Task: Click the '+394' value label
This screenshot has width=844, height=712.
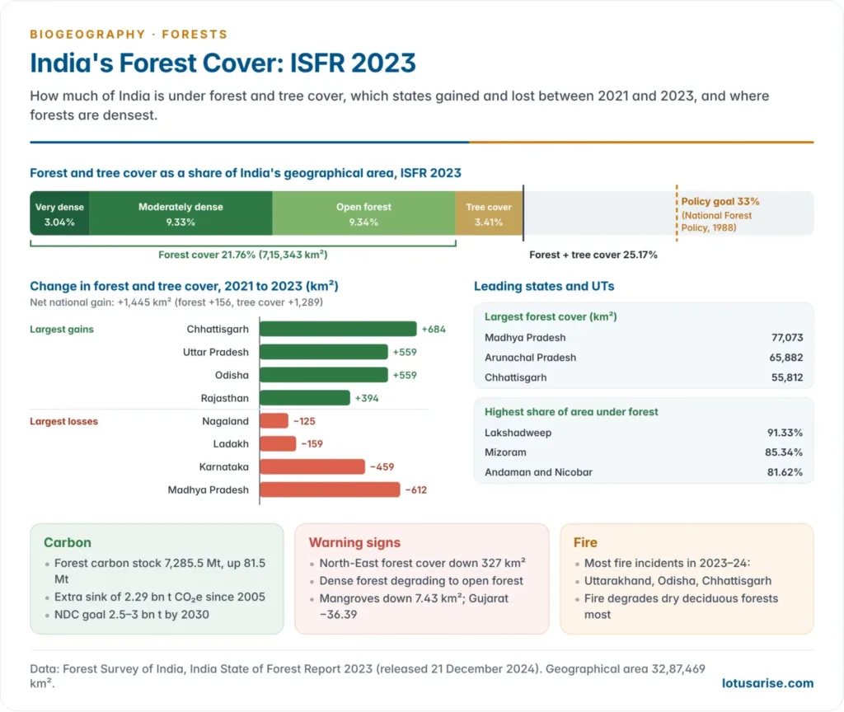Action: click(x=367, y=398)
